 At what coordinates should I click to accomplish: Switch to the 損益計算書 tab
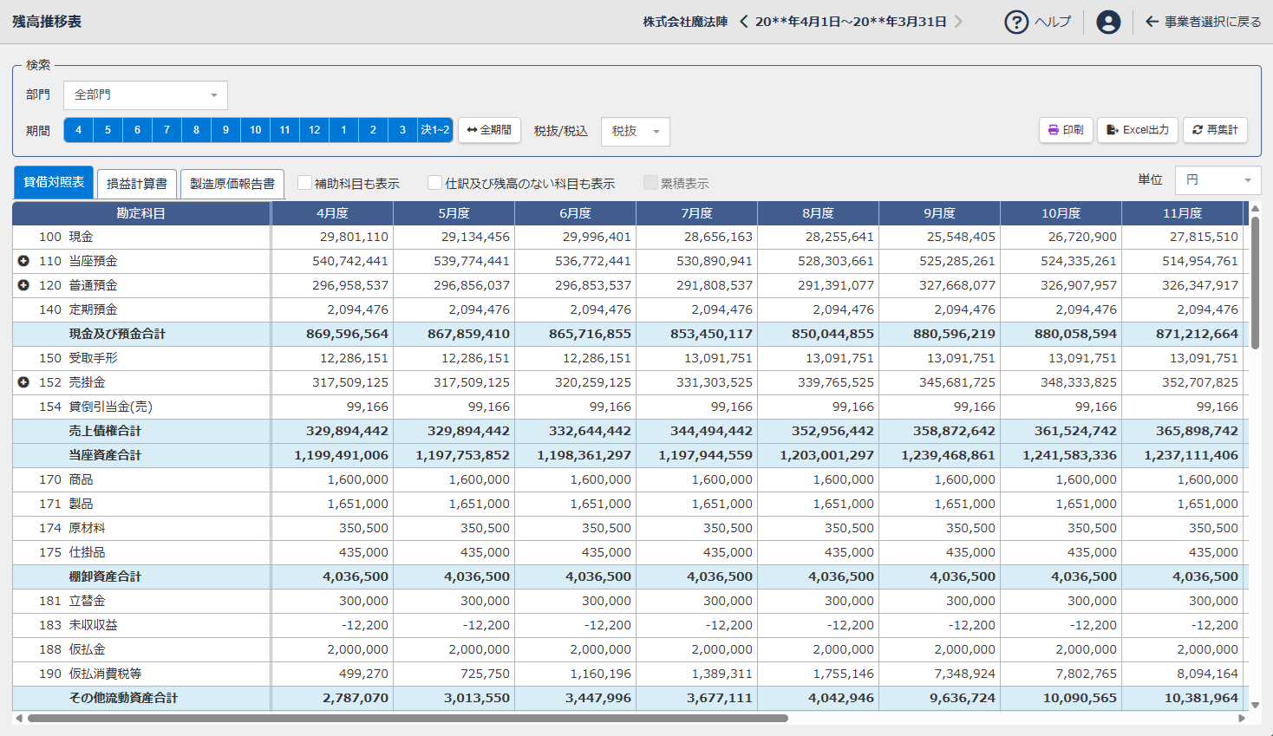click(137, 184)
